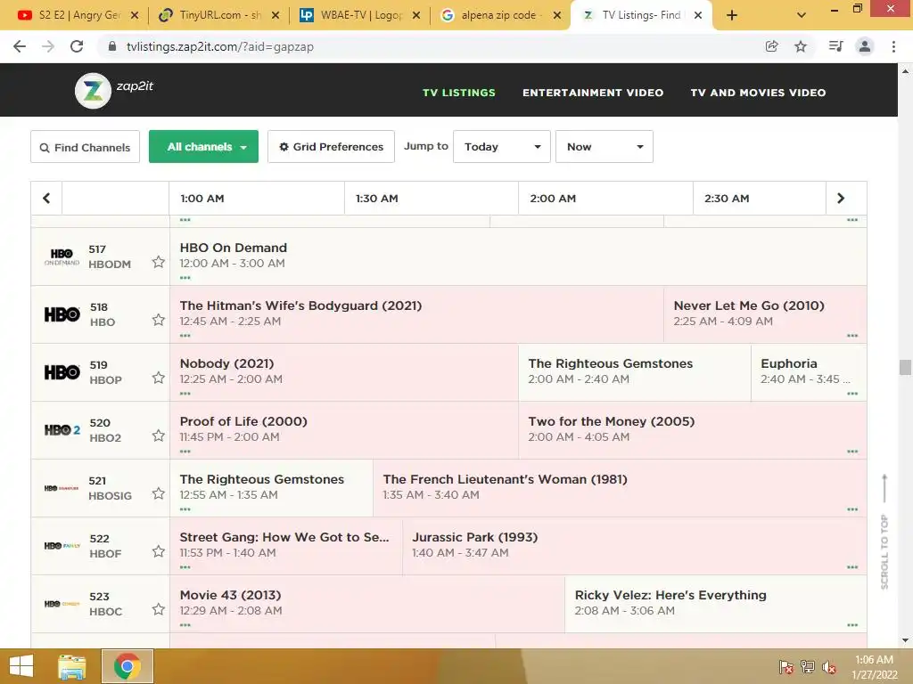Favorite the 517 HBODM channel star
This screenshot has height=684, width=913.
pos(159,263)
